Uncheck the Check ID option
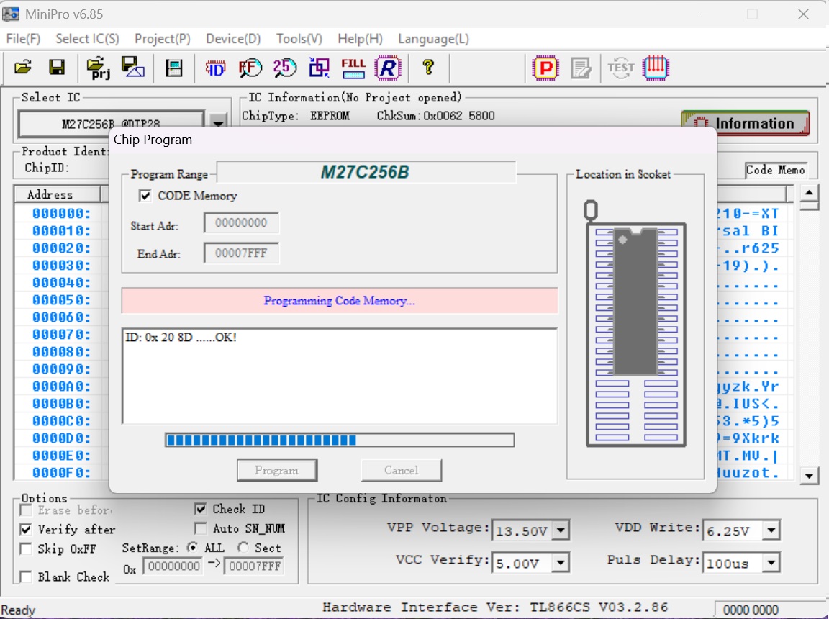 click(x=201, y=509)
